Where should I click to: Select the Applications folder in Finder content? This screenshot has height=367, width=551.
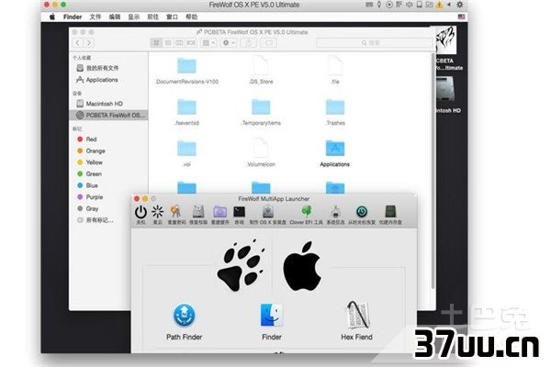(335, 149)
